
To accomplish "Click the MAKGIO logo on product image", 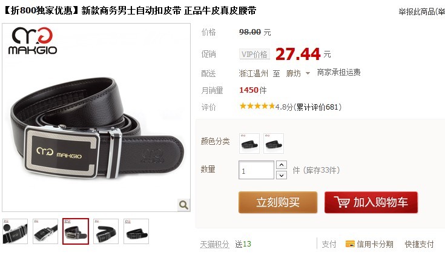I will click(x=33, y=41).
